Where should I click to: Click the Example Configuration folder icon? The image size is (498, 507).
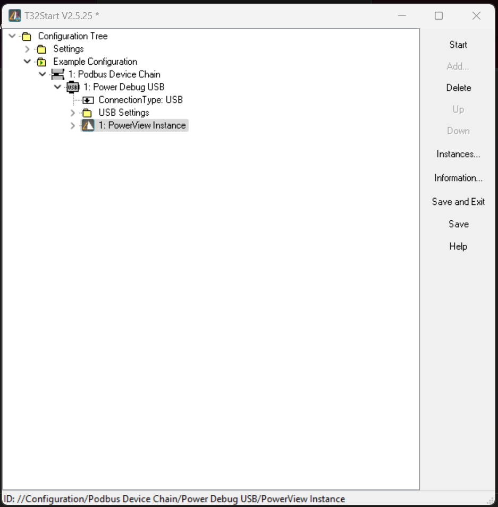pyautogui.click(x=41, y=62)
